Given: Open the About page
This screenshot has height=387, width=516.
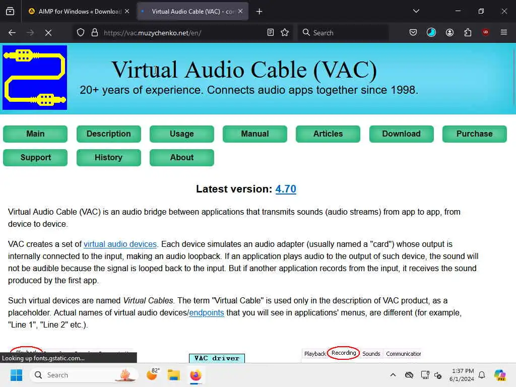Looking at the screenshot, I should (181, 158).
